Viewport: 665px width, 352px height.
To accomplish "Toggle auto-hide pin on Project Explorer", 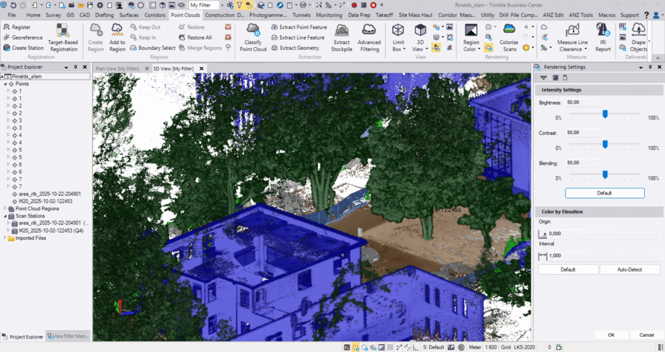I will (x=76, y=67).
